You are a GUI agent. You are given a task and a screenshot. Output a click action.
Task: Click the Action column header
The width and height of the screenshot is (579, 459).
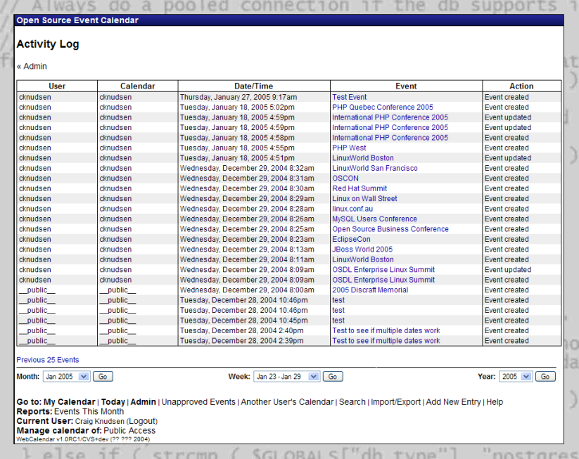521,86
